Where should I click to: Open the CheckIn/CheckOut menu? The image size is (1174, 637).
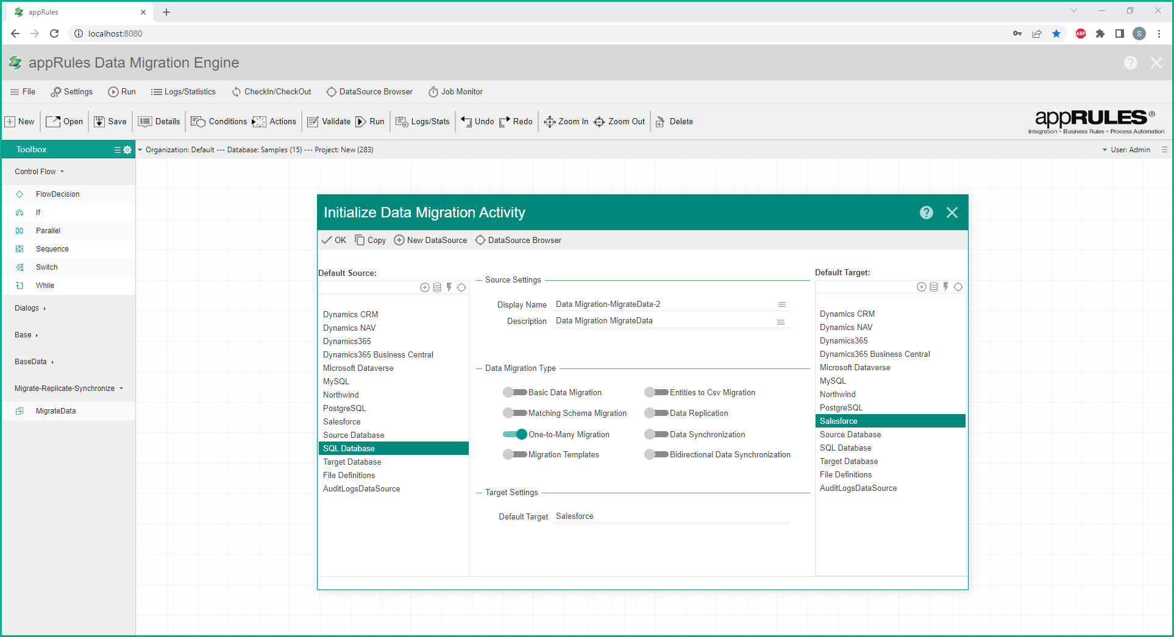pyautogui.click(x=271, y=92)
